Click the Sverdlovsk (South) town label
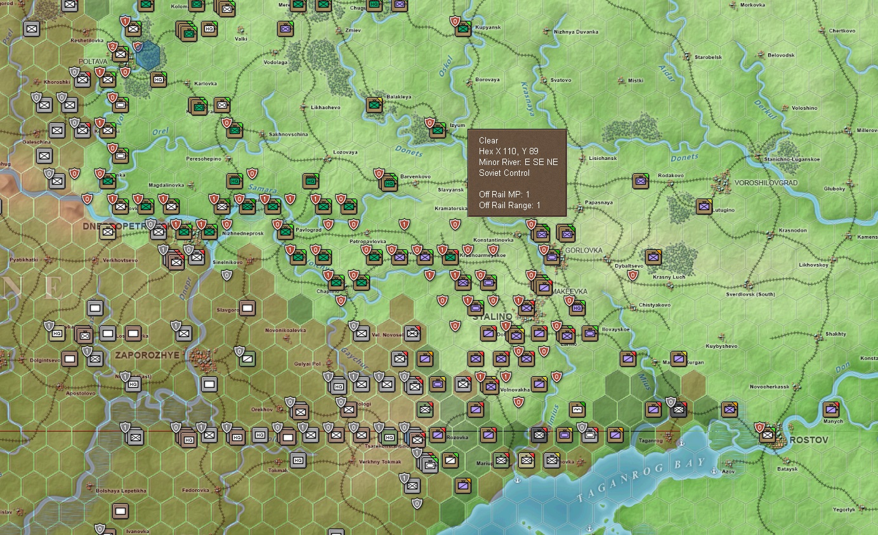The width and height of the screenshot is (878, 535). [x=750, y=294]
